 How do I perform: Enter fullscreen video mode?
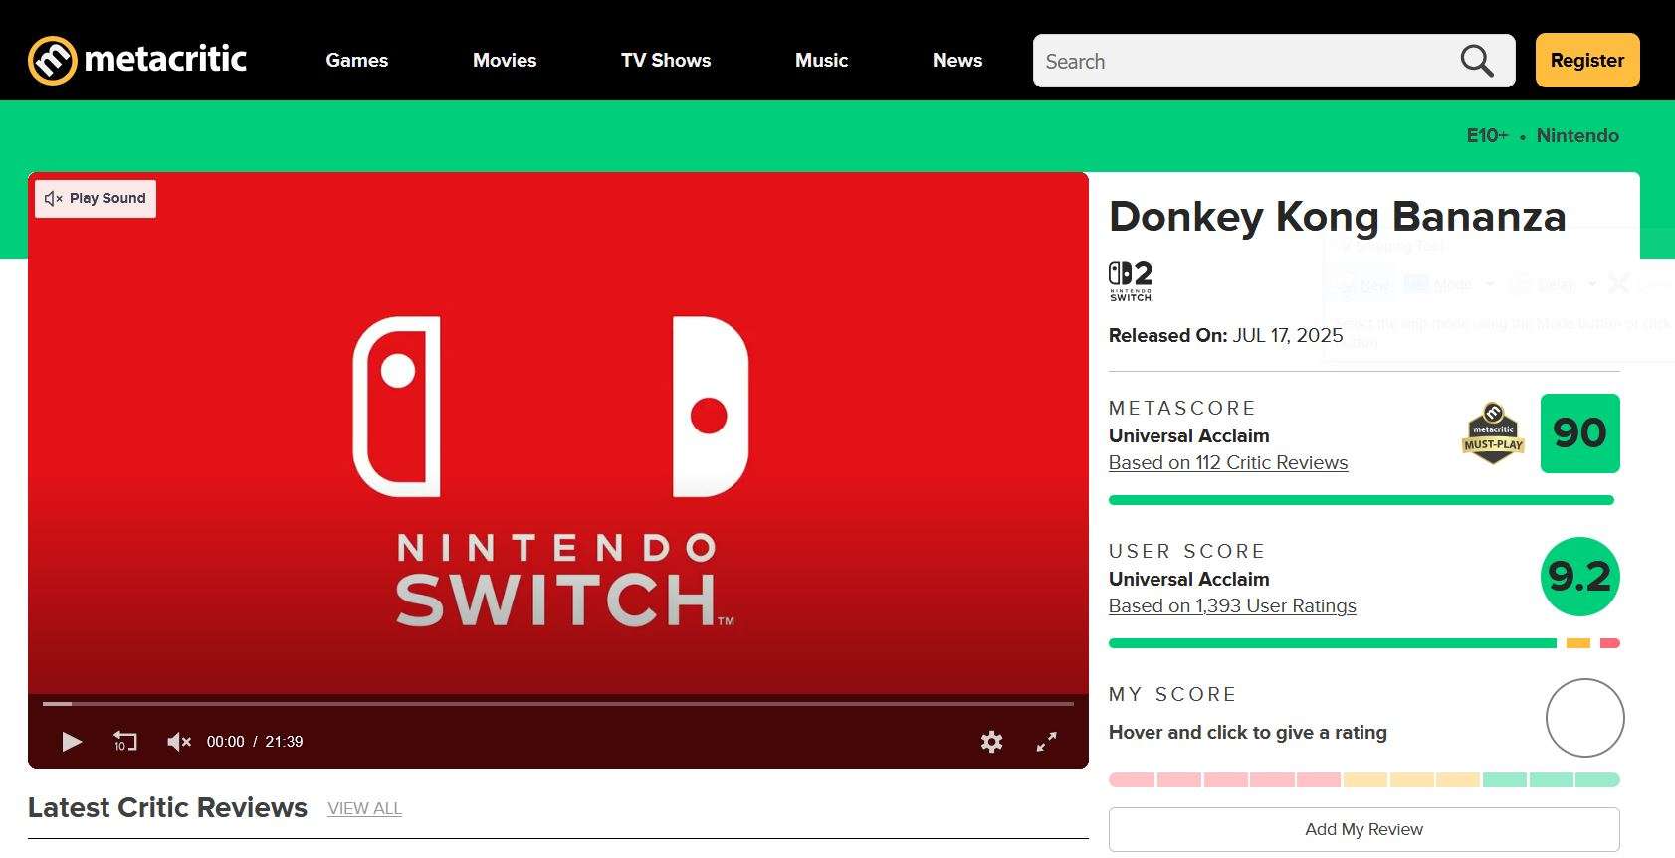point(1047,742)
